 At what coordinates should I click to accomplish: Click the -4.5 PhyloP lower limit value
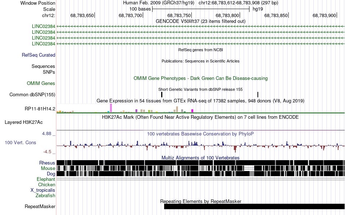point(47,152)
